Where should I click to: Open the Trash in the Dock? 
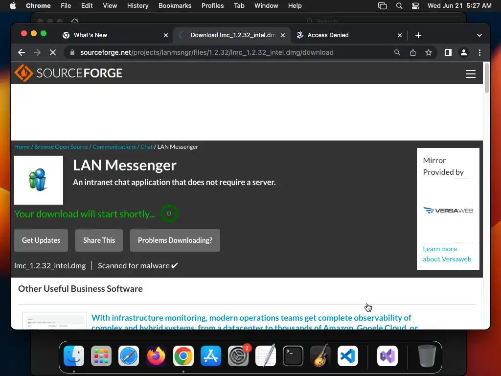click(427, 356)
